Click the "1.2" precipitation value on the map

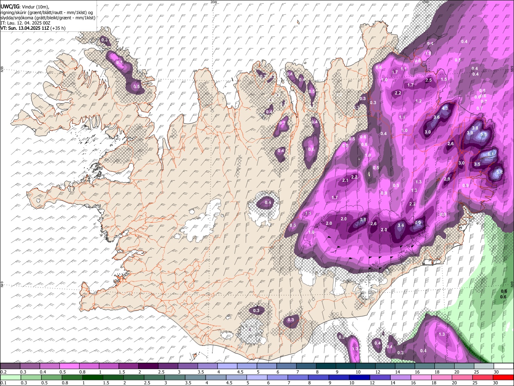tap(419, 101)
